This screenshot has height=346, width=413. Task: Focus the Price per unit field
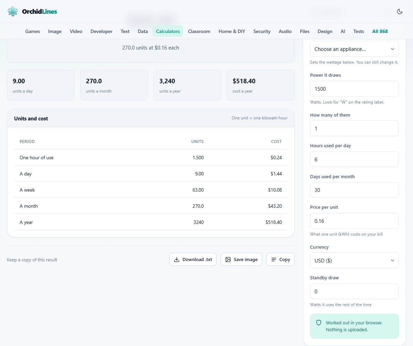point(354,221)
